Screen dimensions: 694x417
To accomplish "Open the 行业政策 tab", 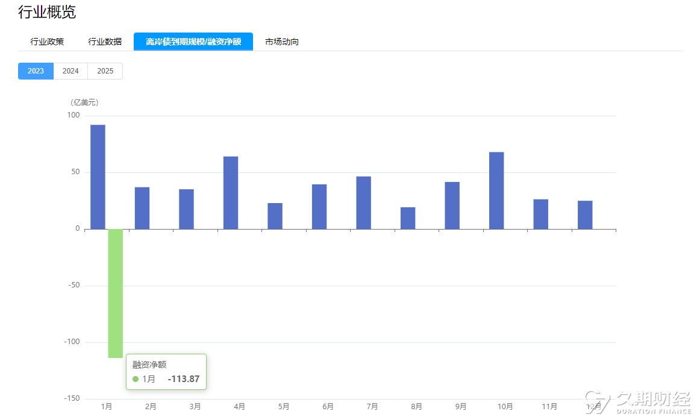I will pyautogui.click(x=47, y=42).
